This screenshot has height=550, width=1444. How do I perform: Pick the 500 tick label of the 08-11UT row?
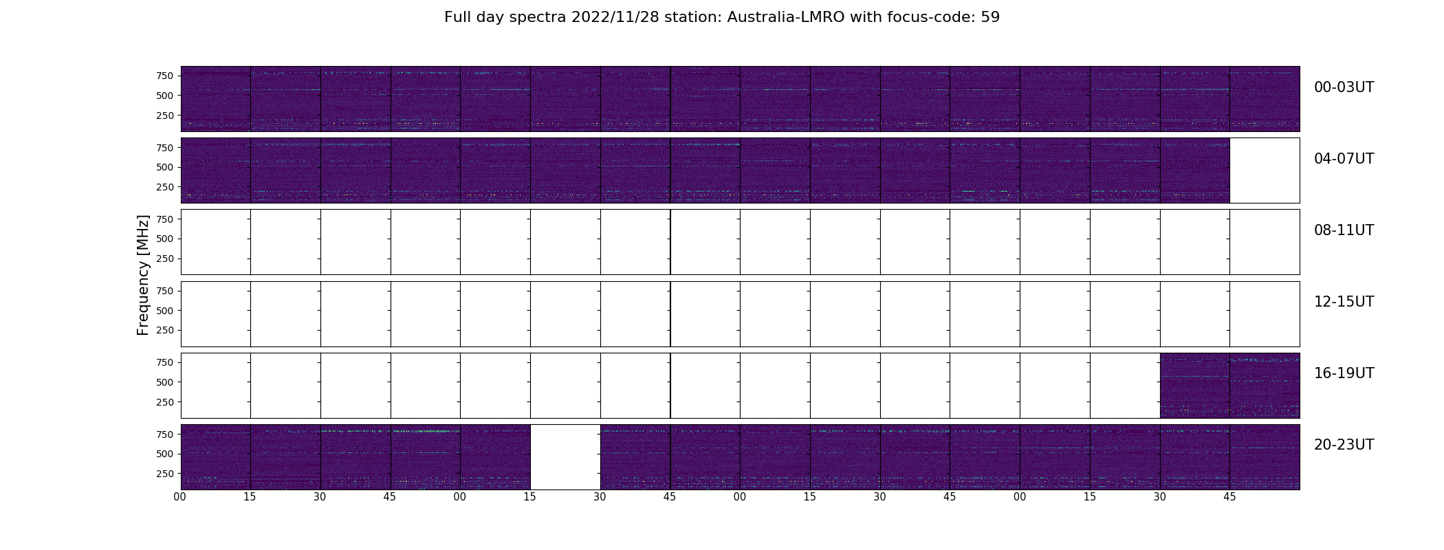165,239
